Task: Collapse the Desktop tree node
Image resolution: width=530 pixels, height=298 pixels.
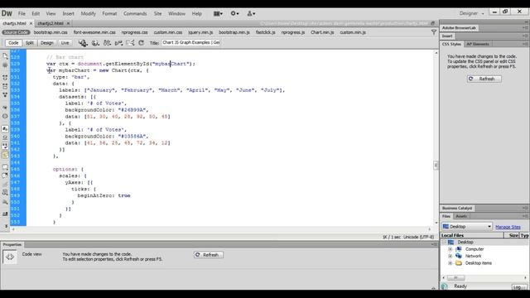Action: tap(444, 243)
